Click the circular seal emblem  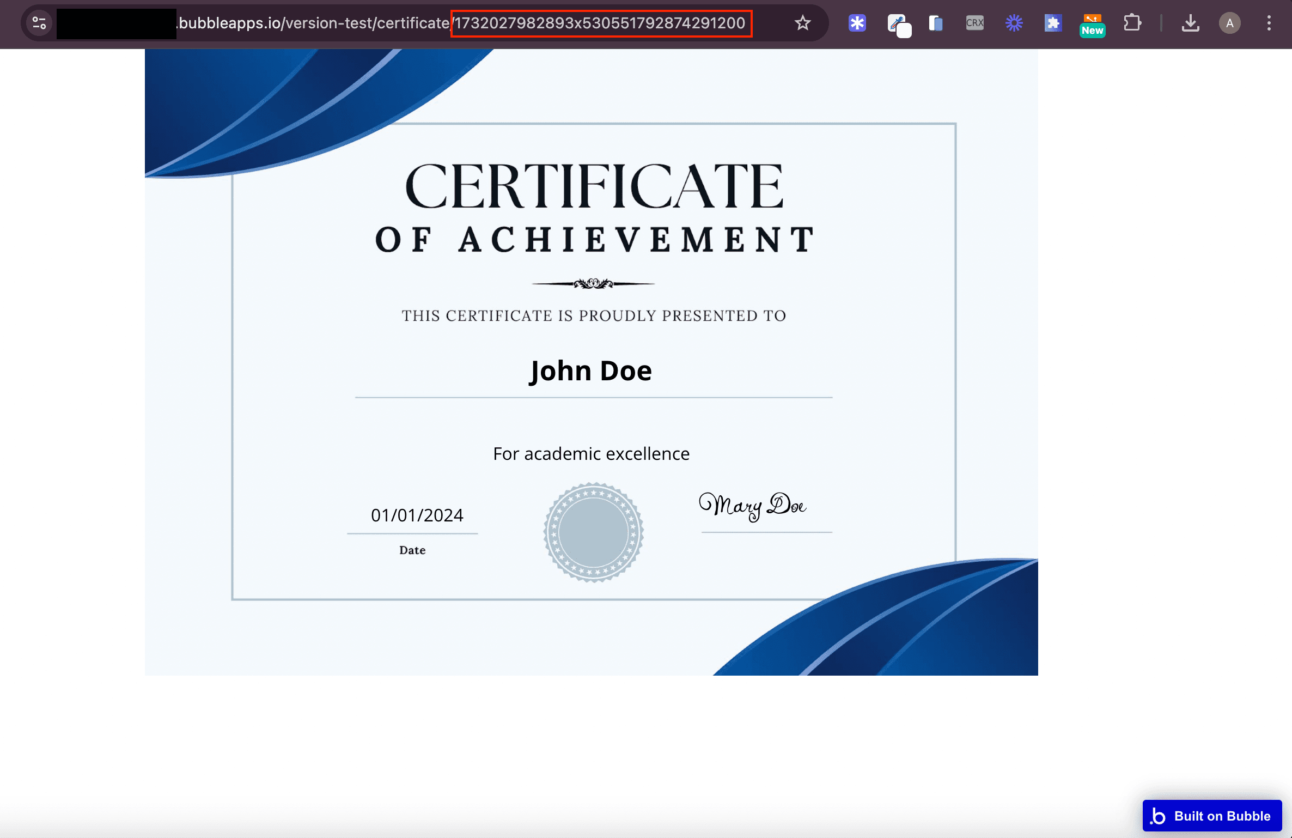(x=593, y=532)
